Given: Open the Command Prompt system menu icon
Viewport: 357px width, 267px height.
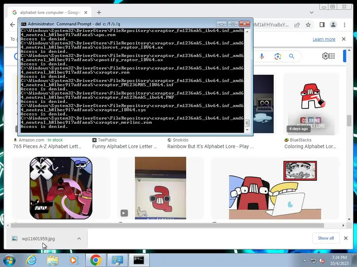Looking at the screenshot, I should pos(23,24).
